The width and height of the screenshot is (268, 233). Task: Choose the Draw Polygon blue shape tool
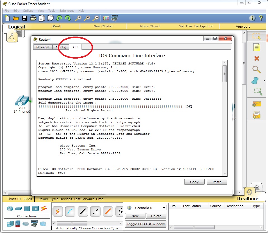(255, 81)
